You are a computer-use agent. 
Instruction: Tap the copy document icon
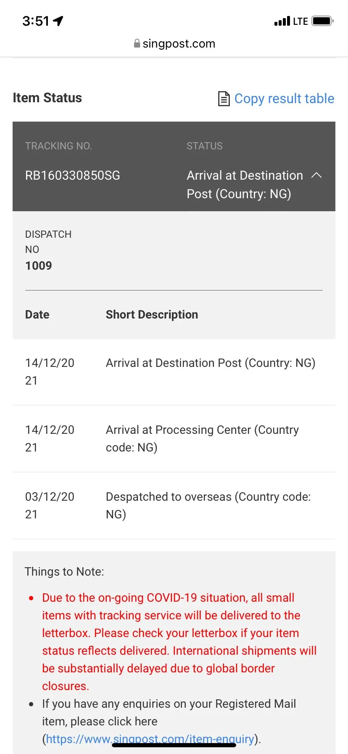pyautogui.click(x=224, y=99)
